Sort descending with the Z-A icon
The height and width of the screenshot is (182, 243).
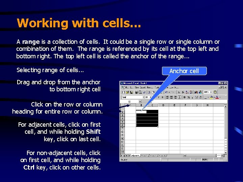click(191, 92)
